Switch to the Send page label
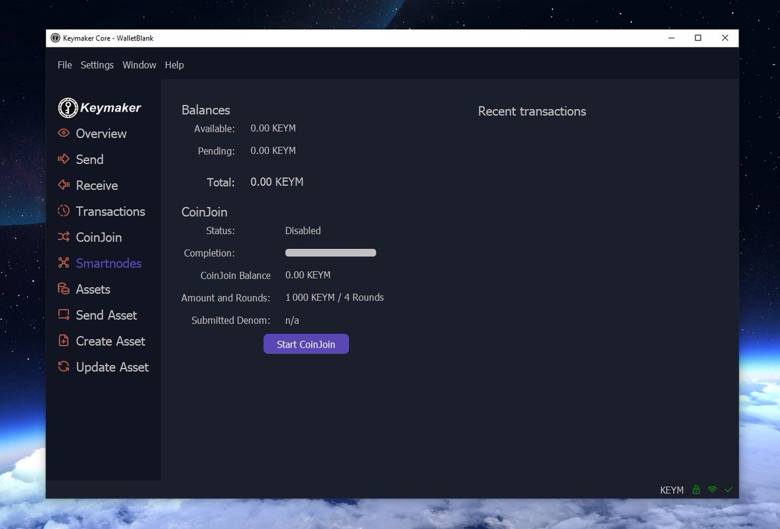This screenshot has height=529, width=780. point(90,159)
